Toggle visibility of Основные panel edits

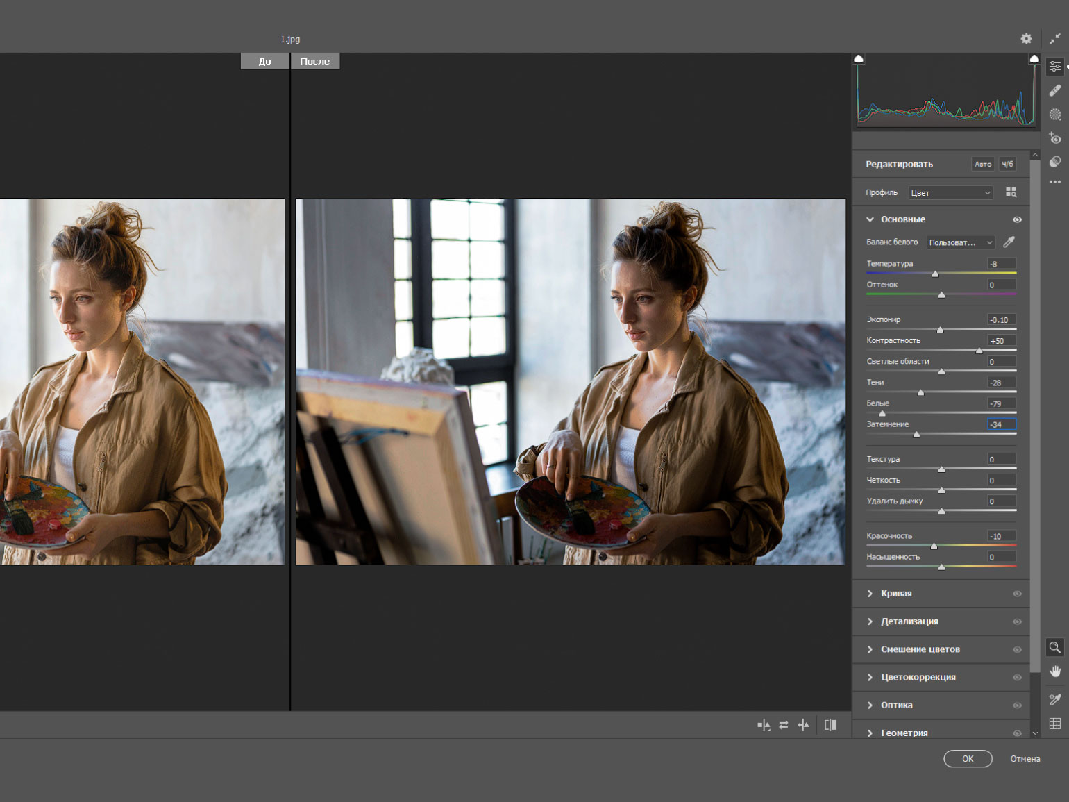(1017, 219)
